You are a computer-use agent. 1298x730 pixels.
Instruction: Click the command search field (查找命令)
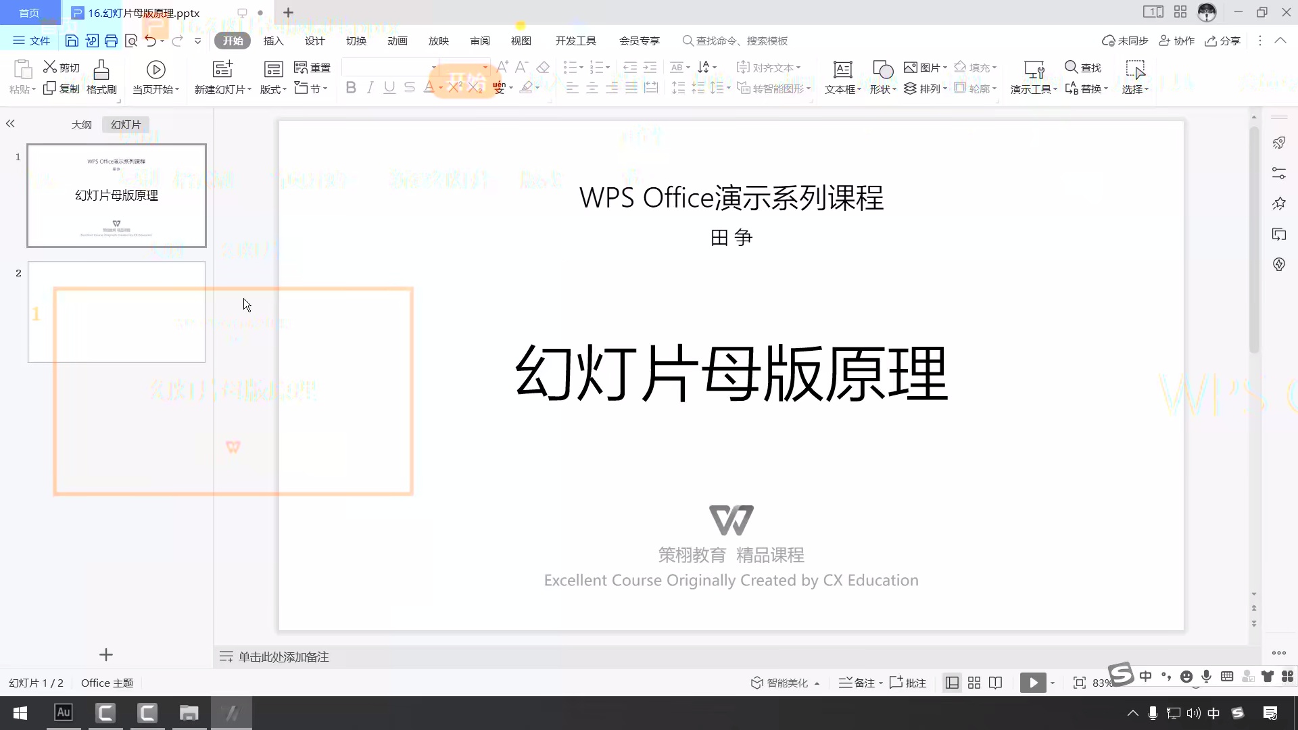point(735,41)
